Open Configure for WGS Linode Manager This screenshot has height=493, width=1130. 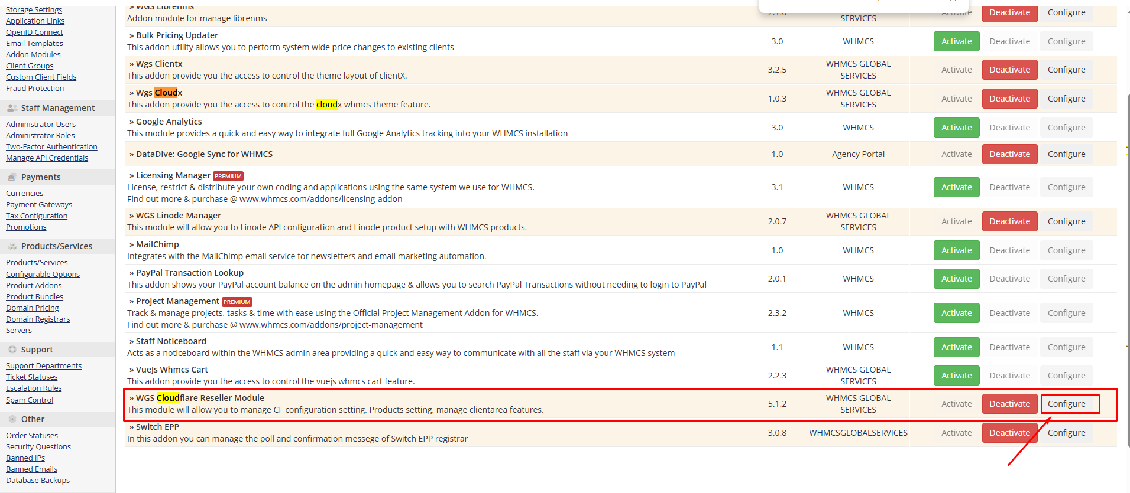[x=1066, y=221]
